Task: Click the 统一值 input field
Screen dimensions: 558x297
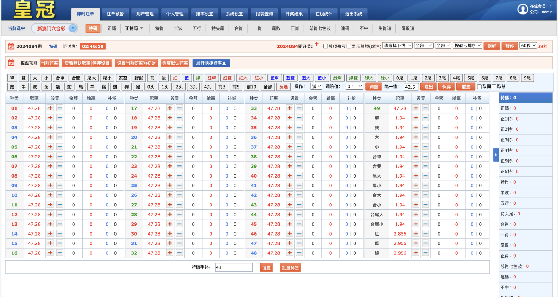Action: point(411,87)
